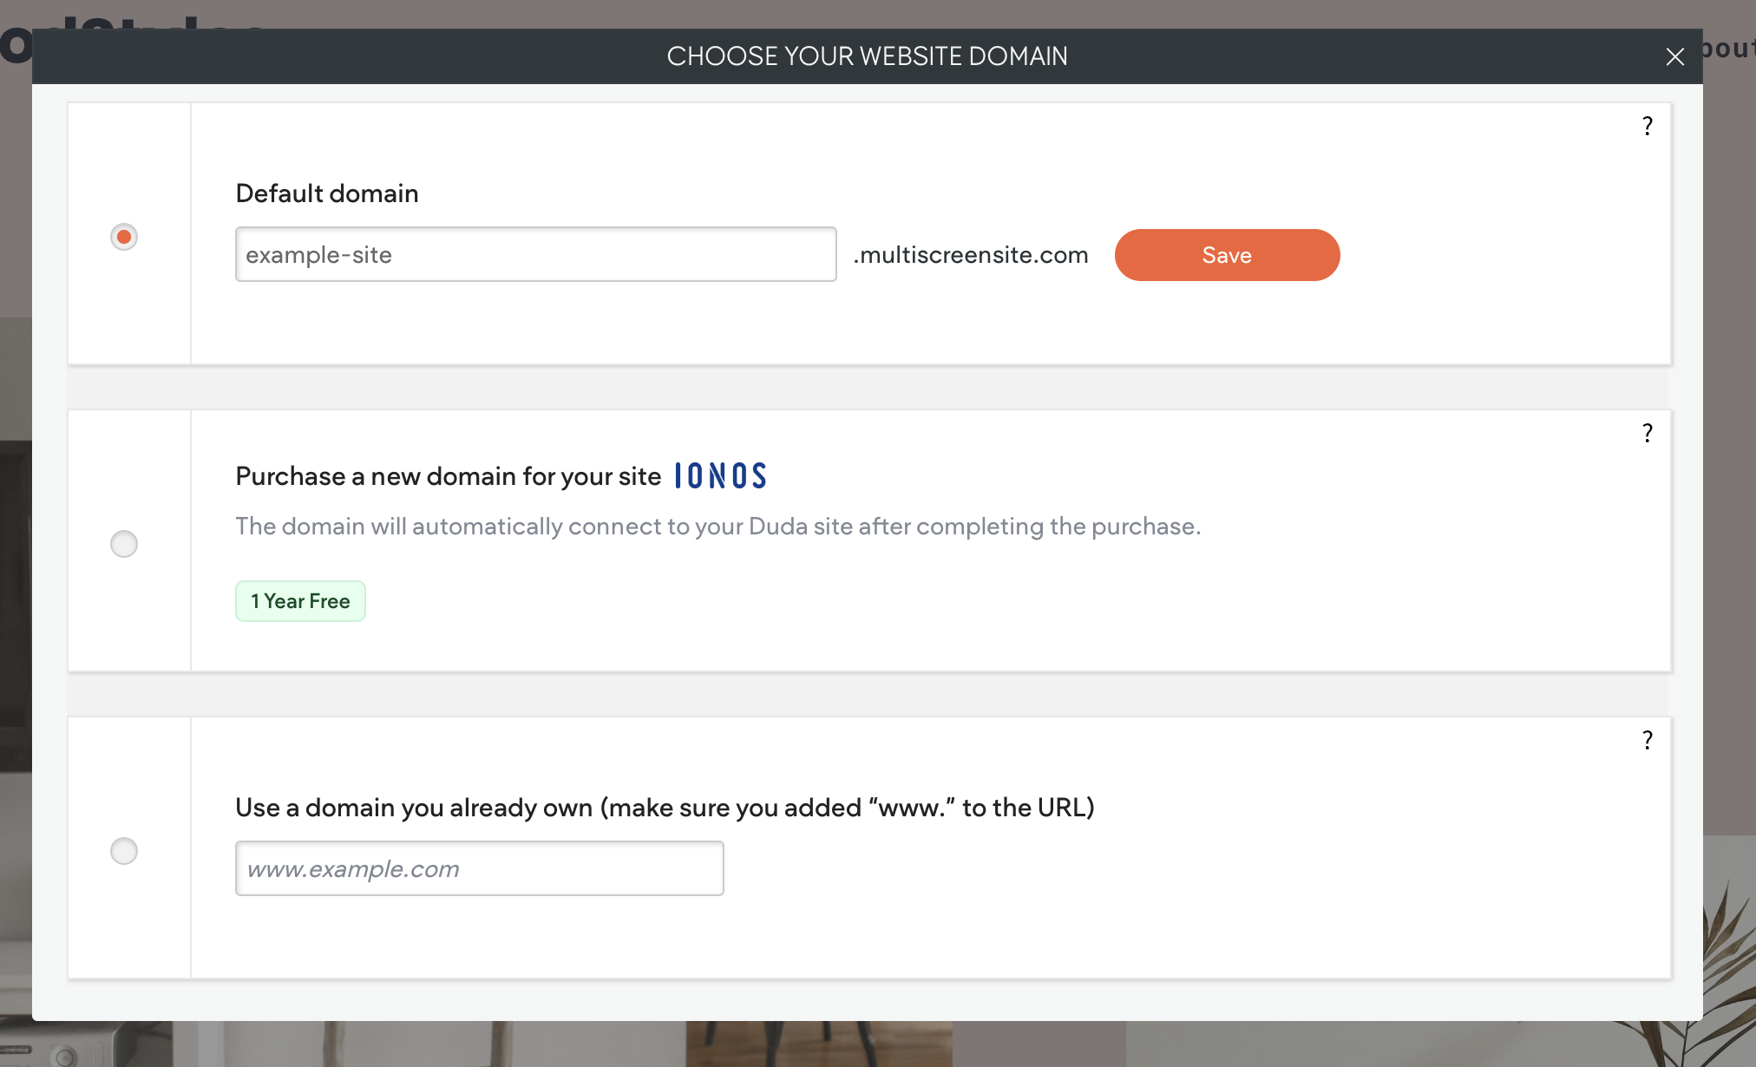Open help for purchase domain section
This screenshot has width=1756, height=1067.
[x=1648, y=432]
